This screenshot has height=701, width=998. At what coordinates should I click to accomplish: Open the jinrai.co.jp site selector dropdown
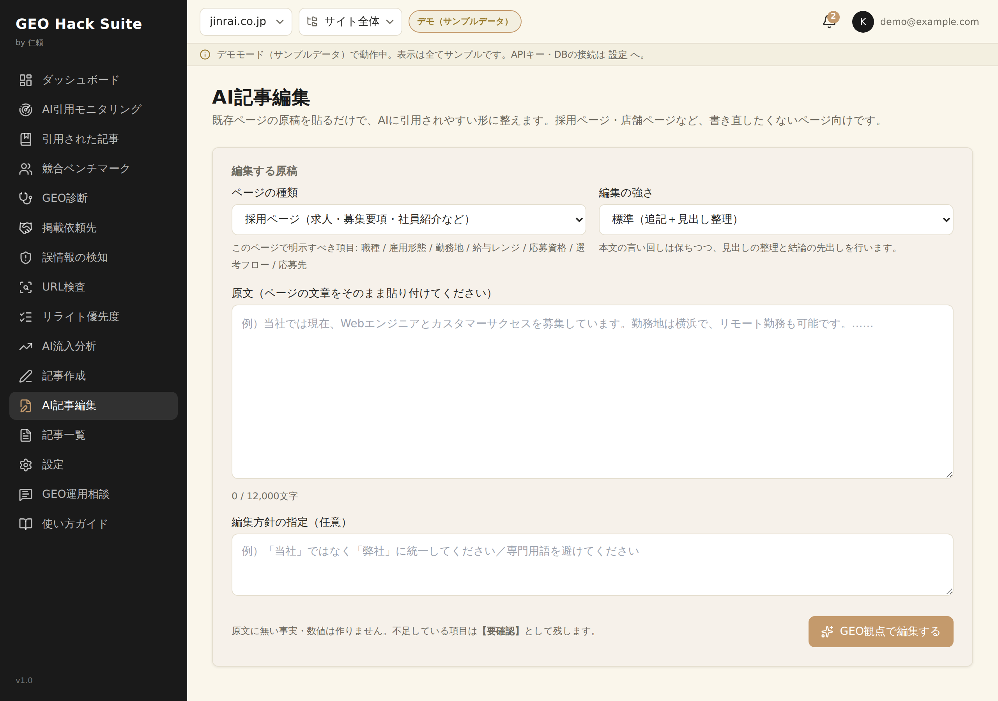(246, 22)
